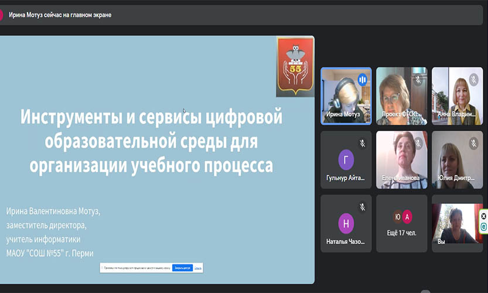Select Елена Иванова video tile

pyautogui.click(x=401, y=158)
